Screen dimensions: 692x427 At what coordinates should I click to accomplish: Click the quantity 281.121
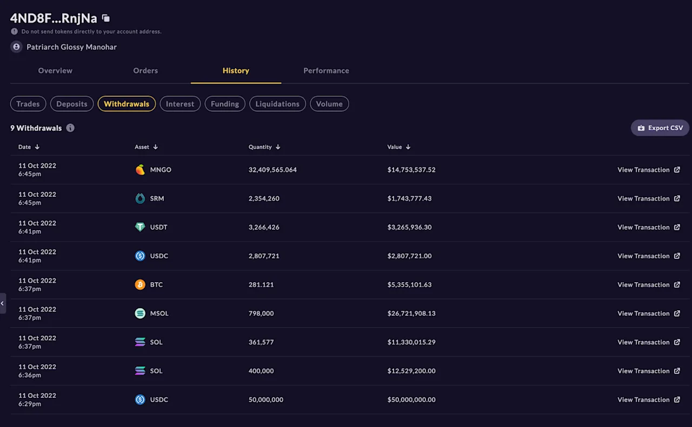(261, 284)
